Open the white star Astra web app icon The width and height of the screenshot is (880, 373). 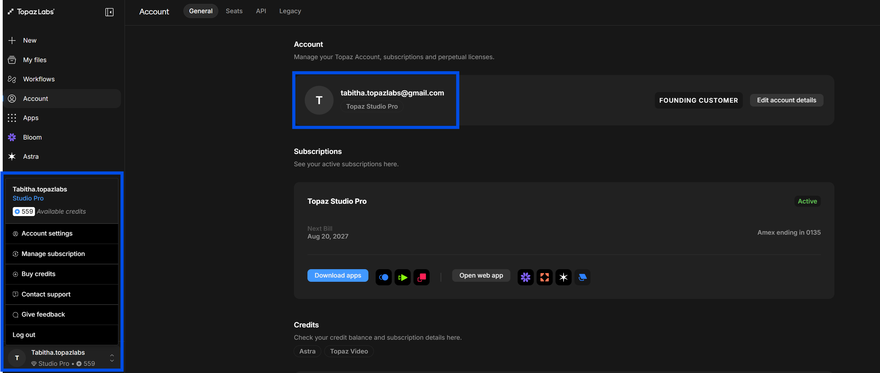click(563, 277)
